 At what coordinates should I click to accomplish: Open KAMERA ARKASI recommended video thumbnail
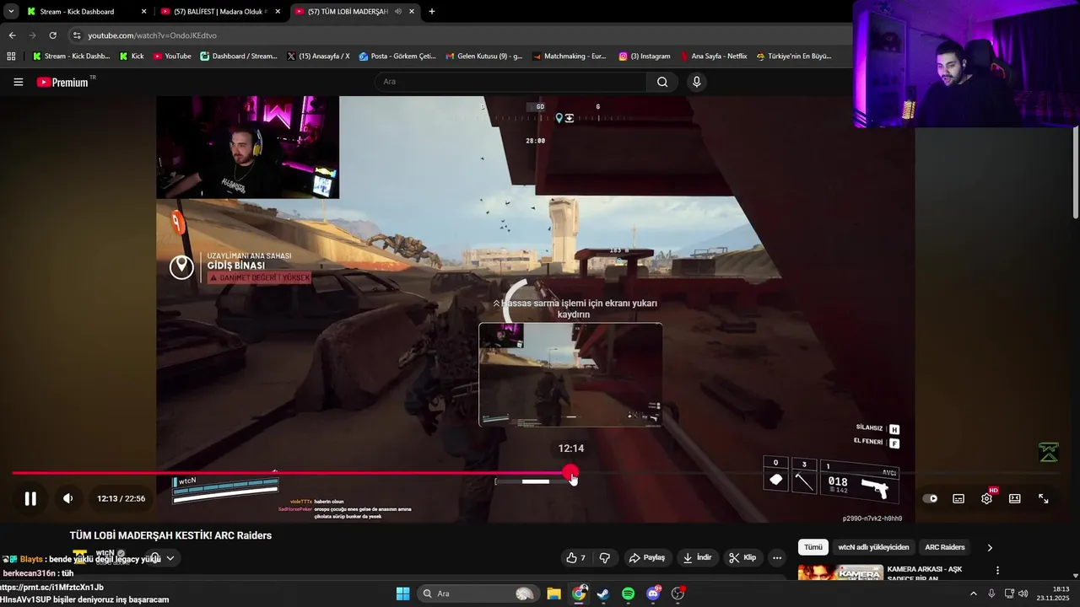click(x=840, y=573)
